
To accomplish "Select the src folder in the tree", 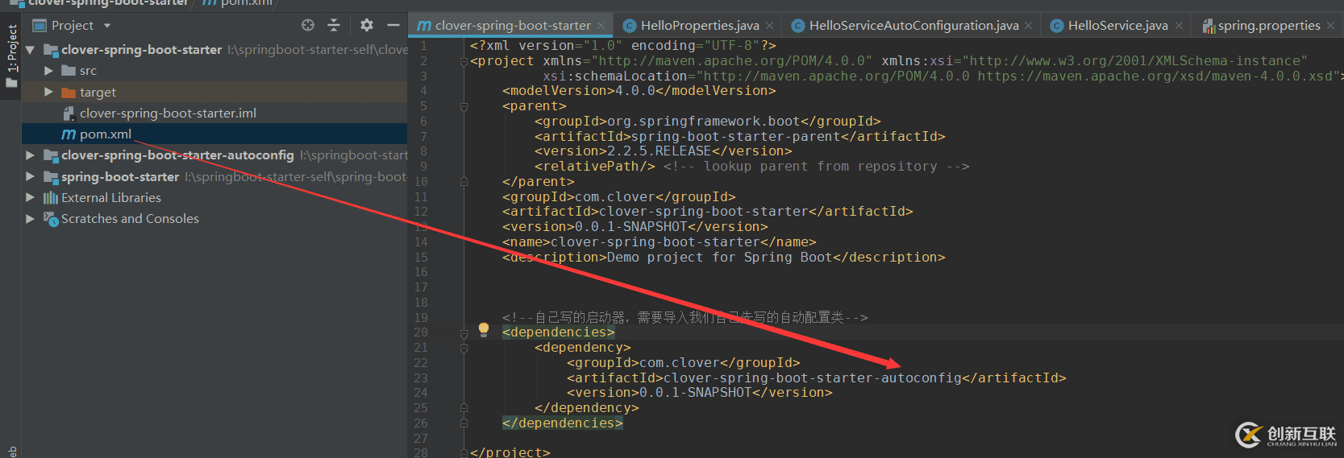I will [214, 71].
